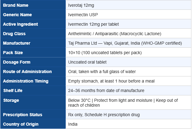Click the Prescription Status label
The height and width of the screenshot is (129, 192).
pos(22,115)
